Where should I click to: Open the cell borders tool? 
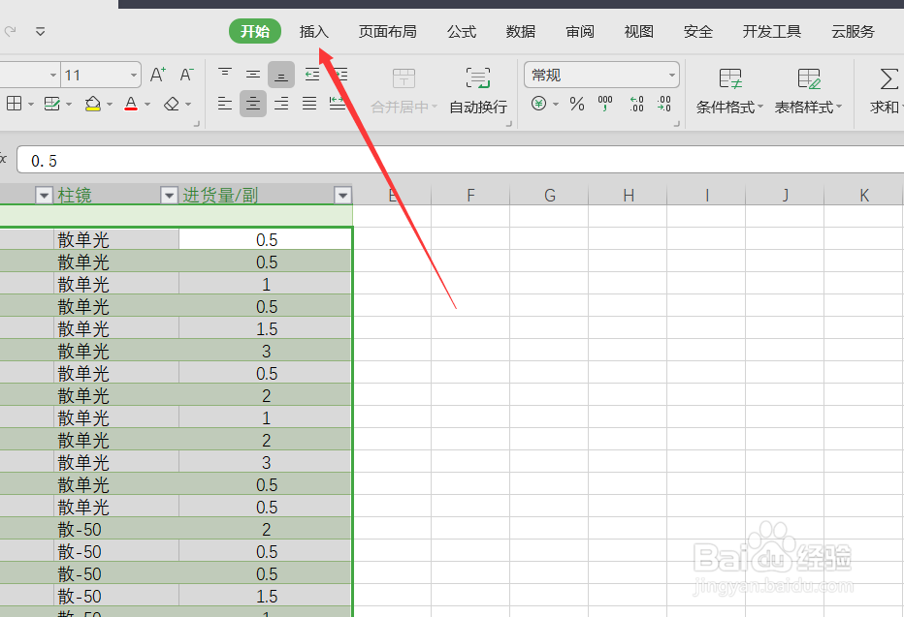[x=14, y=104]
